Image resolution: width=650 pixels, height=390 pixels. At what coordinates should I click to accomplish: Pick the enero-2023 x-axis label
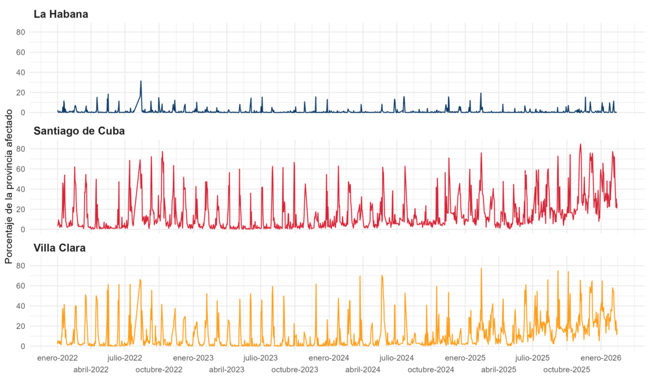(193, 357)
